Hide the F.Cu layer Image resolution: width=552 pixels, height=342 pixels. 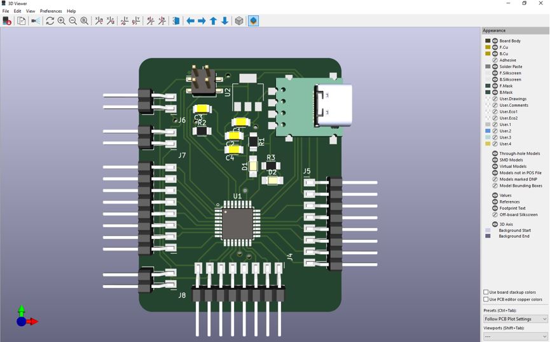point(495,47)
